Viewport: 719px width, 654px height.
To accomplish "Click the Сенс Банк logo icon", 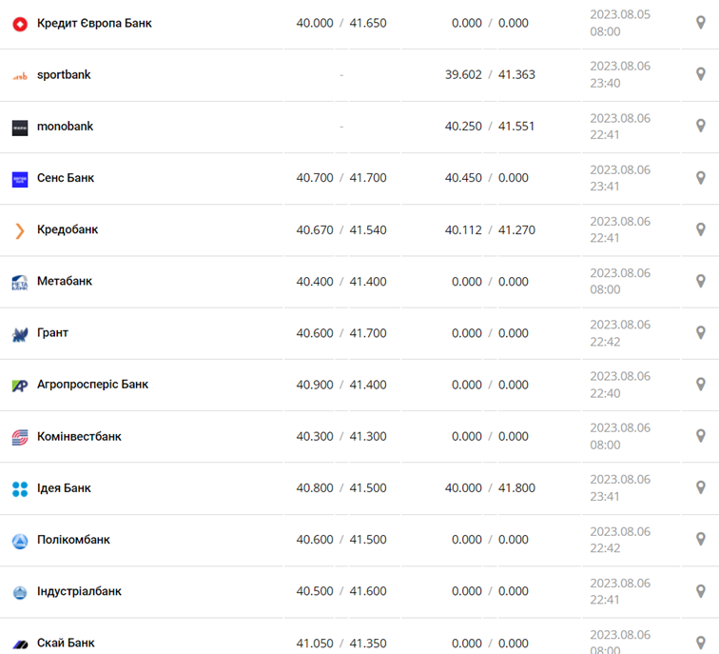I will 20,179.
